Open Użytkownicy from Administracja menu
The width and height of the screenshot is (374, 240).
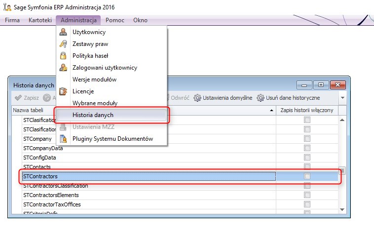coord(112,32)
